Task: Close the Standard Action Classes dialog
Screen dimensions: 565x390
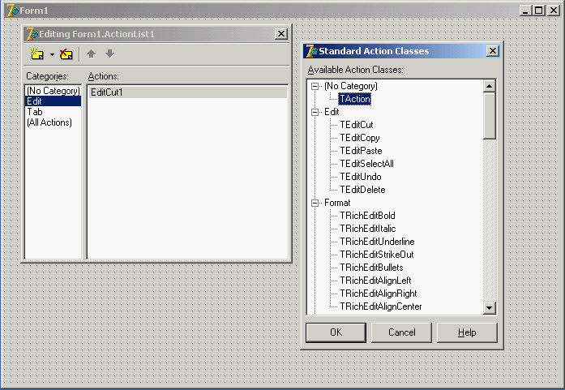Action: [492, 51]
